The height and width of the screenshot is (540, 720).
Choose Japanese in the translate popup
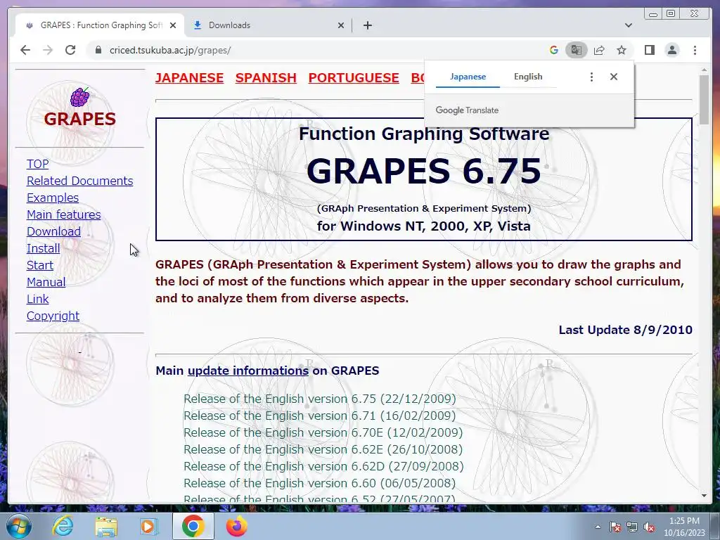pos(468,77)
